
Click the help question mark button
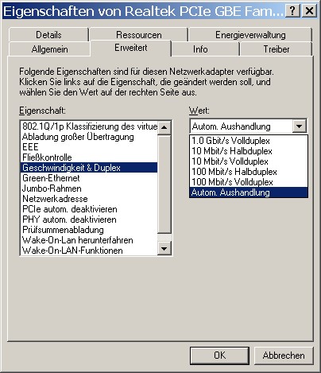pos(292,11)
